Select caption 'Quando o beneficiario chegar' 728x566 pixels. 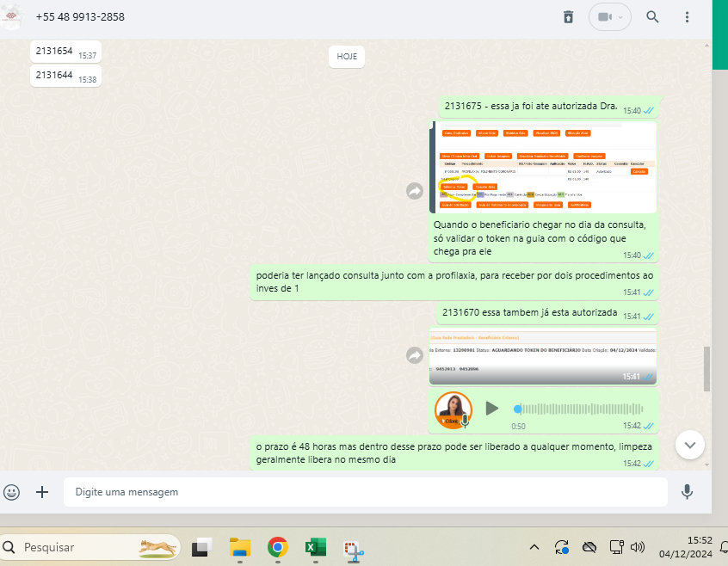pyautogui.click(x=539, y=238)
